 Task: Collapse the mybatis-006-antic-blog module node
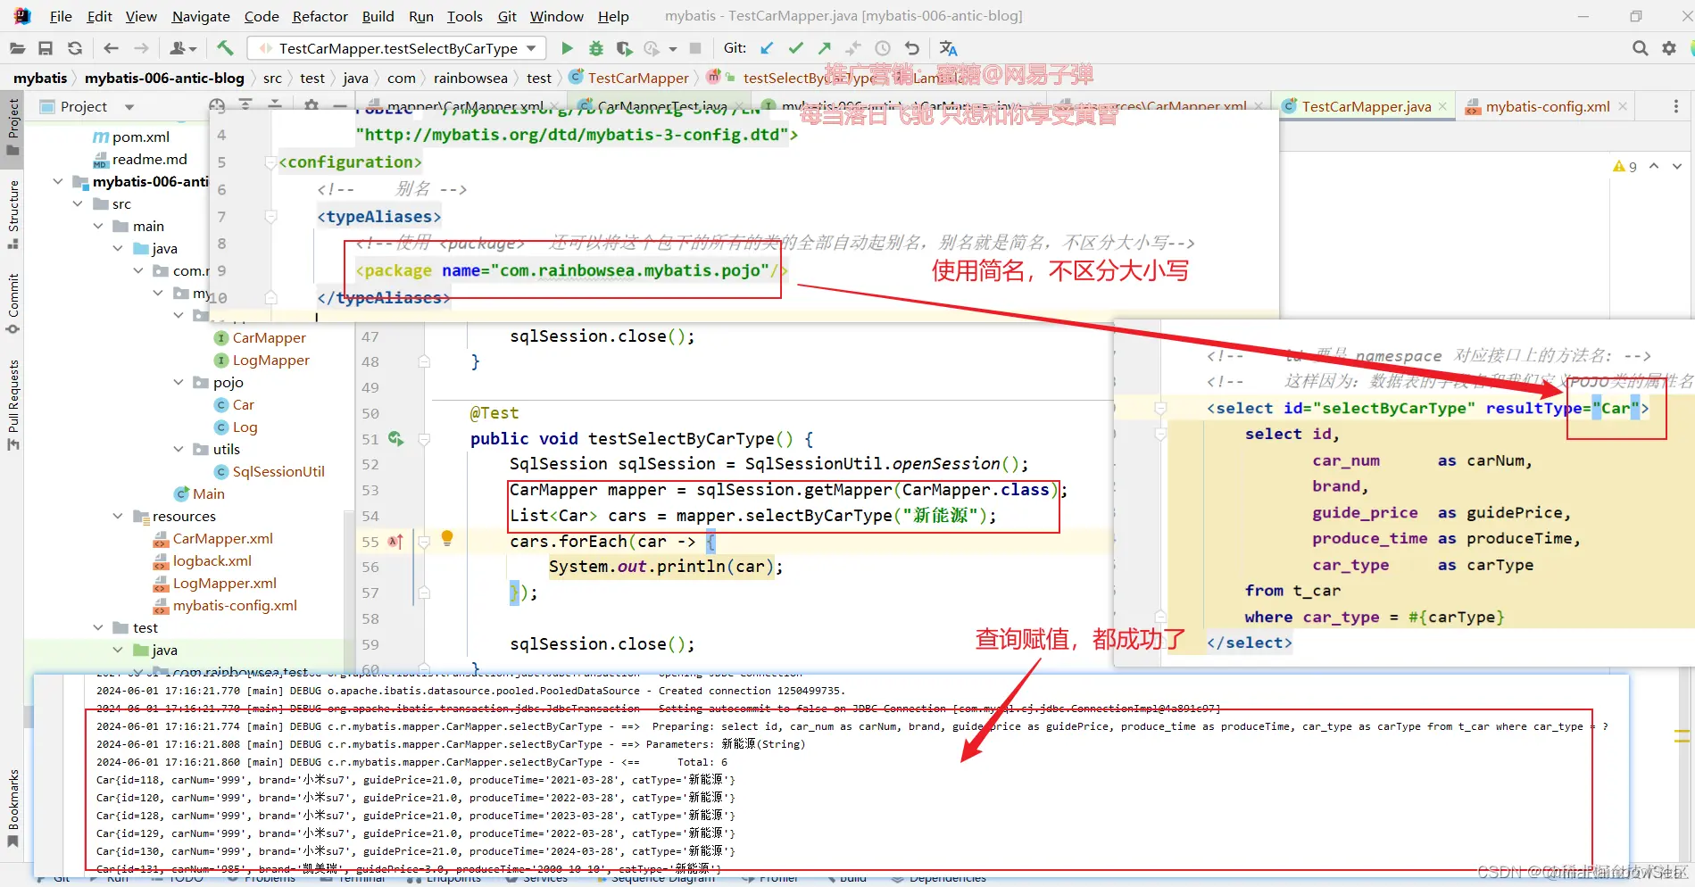coord(58,181)
